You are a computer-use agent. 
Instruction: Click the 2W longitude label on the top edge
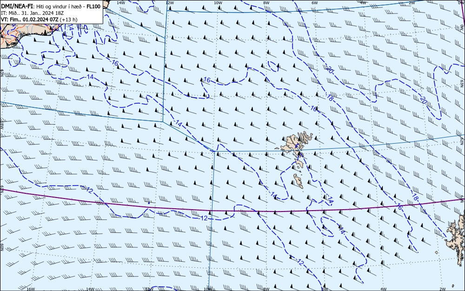[x=412, y=3]
